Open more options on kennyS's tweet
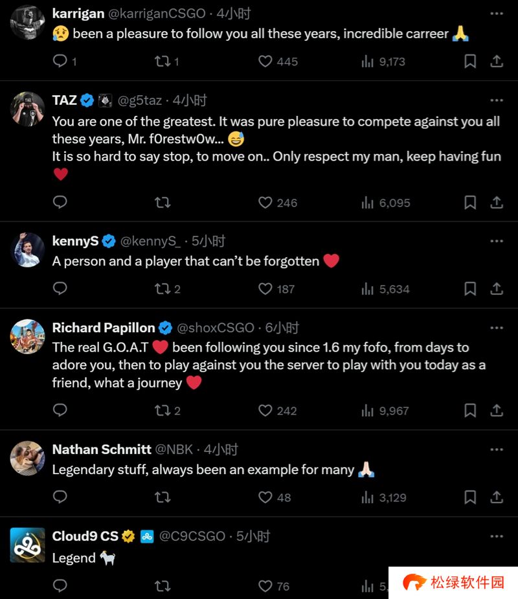 point(497,241)
